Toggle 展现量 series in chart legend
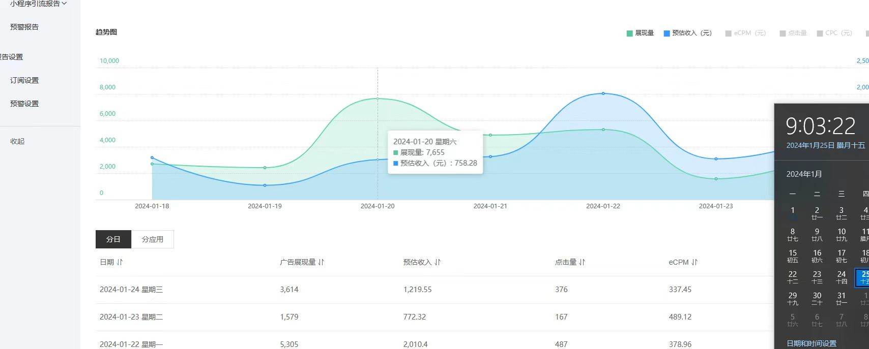The height and width of the screenshot is (349, 869). pos(640,33)
